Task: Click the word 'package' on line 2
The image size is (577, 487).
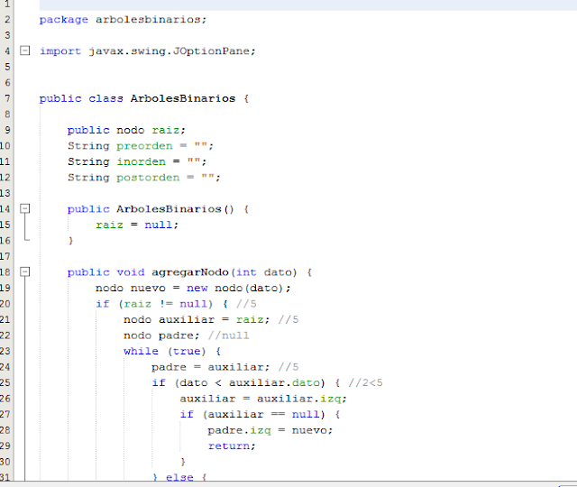Action: click(64, 20)
